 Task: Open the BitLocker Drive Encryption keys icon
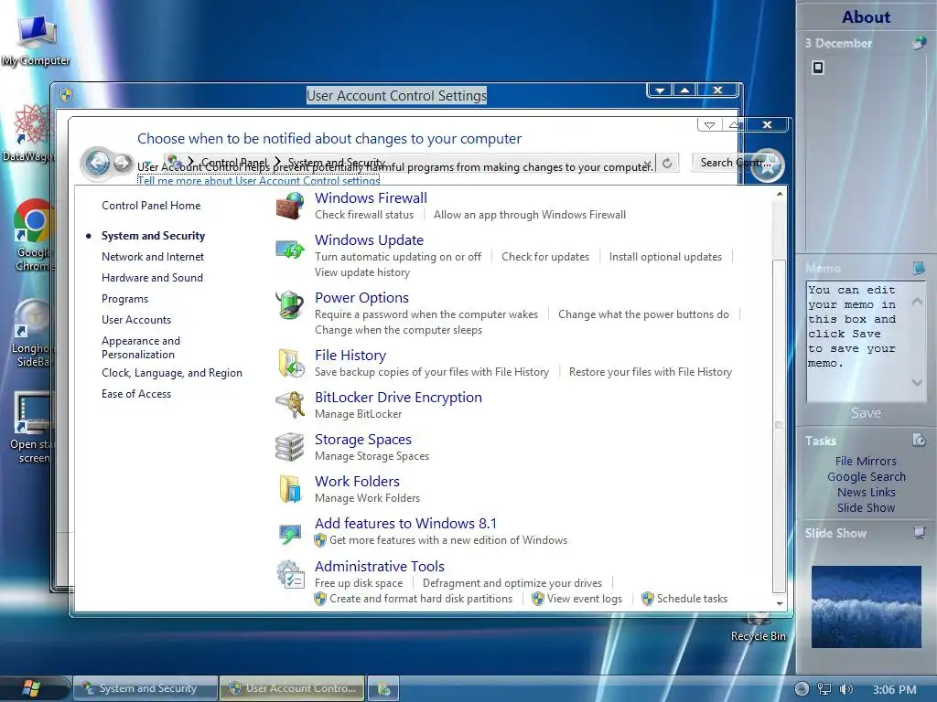290,405
